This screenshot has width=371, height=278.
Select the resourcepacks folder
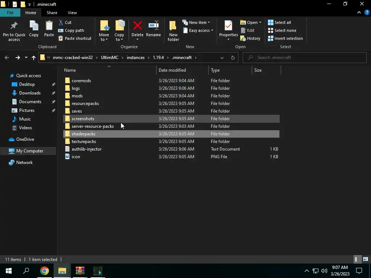tap(171, 103)
